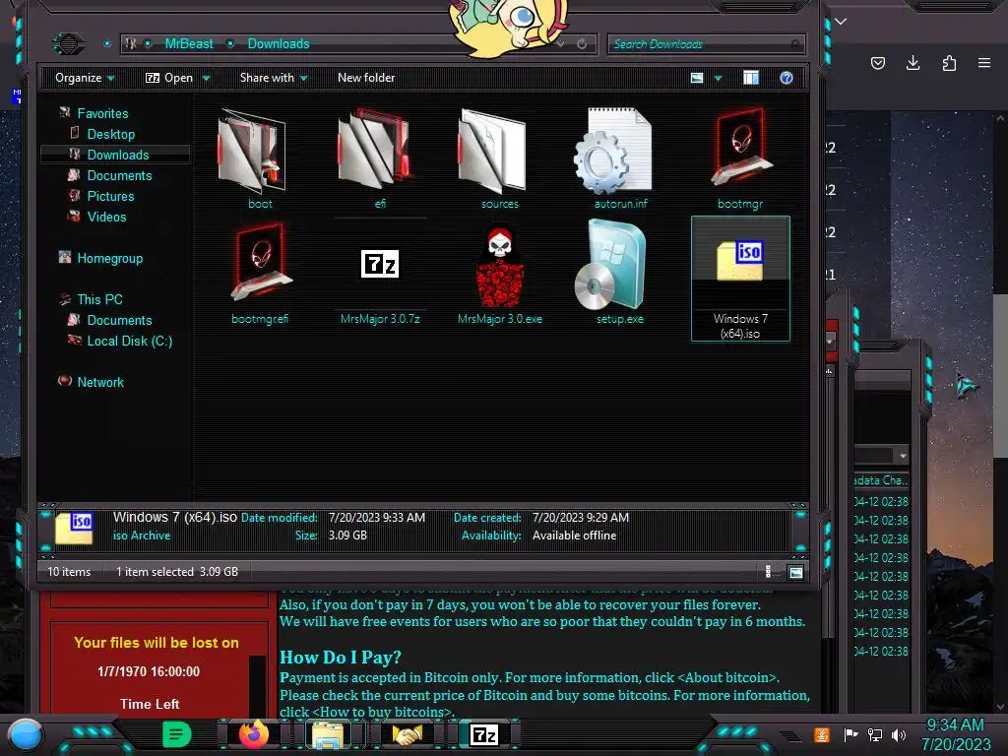
Task: Open Firefox from the taskbar
Action: tap(254, 734)
